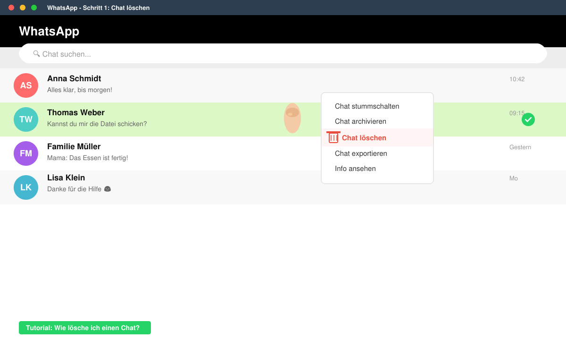Open Thomas Weber's TW avatar
This screenshot has width=566, height=340.
[26, 119]
